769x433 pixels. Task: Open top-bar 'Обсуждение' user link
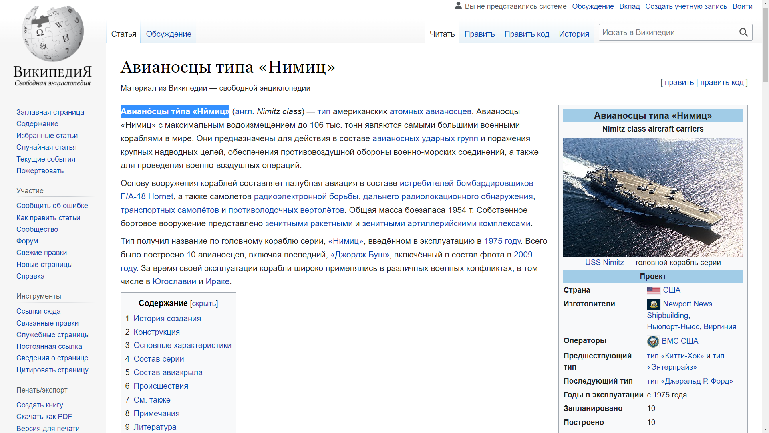[x=593, y=6]
